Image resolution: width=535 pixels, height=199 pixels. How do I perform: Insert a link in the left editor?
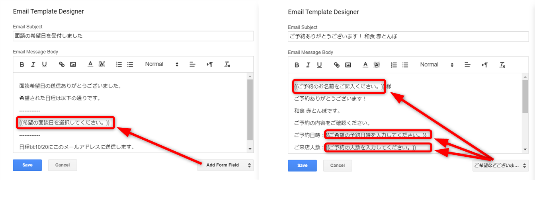tap(62, 64)
